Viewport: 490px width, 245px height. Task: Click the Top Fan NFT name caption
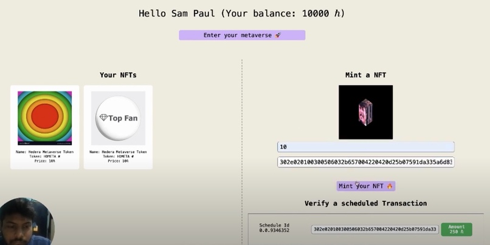click(x=118, y=152)
